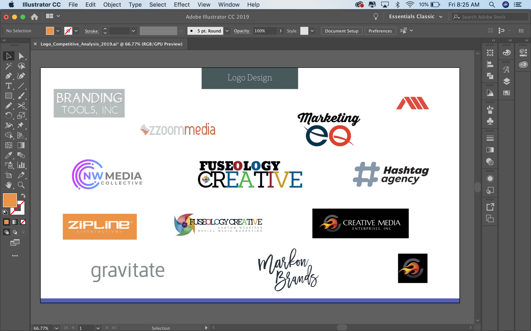This screenshot has height=331, width=531.
Task: Select the Selection tool arrow
Action: [9, 56]
